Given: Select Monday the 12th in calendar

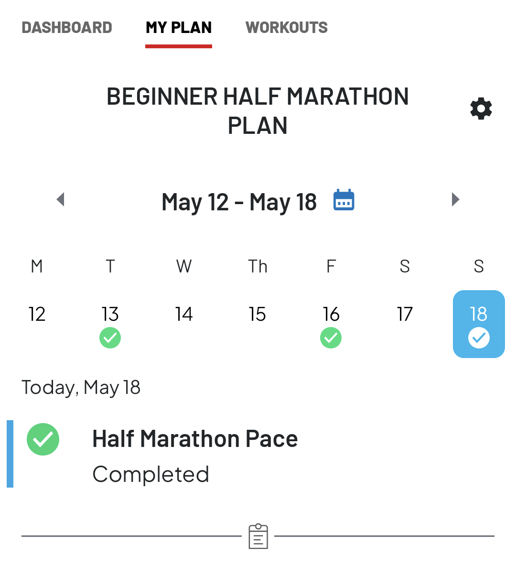Looking at the screenshot, I should tap(37, 314).
